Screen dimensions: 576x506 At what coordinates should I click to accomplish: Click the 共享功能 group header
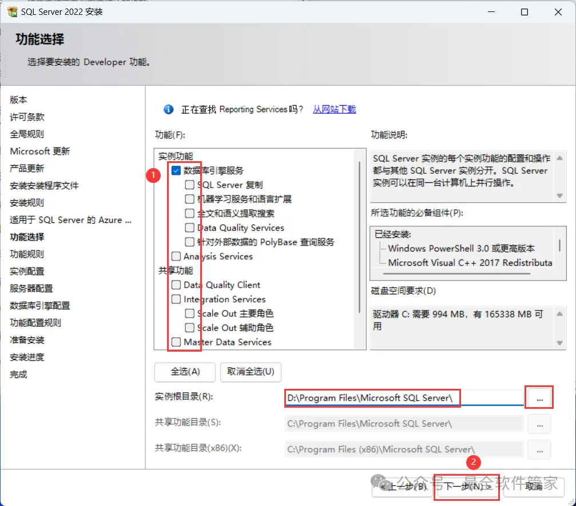pyautogui.click(x=176, y=271)
